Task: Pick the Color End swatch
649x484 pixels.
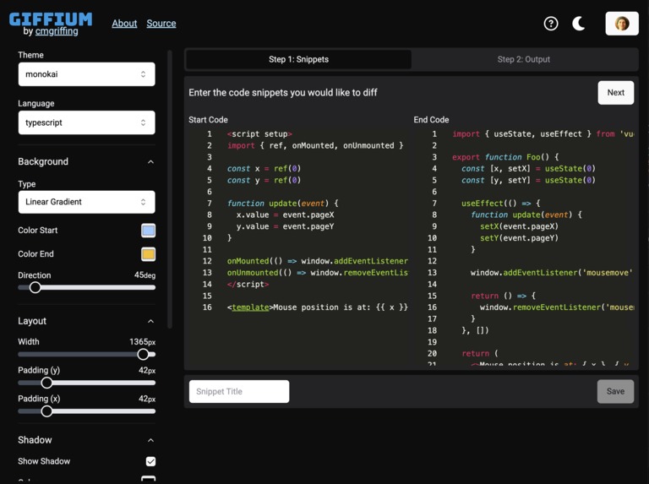Action: tap(148, 254)
